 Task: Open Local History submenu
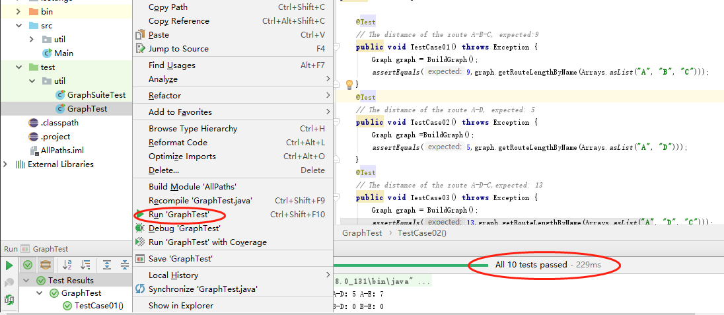click(233, 275)
